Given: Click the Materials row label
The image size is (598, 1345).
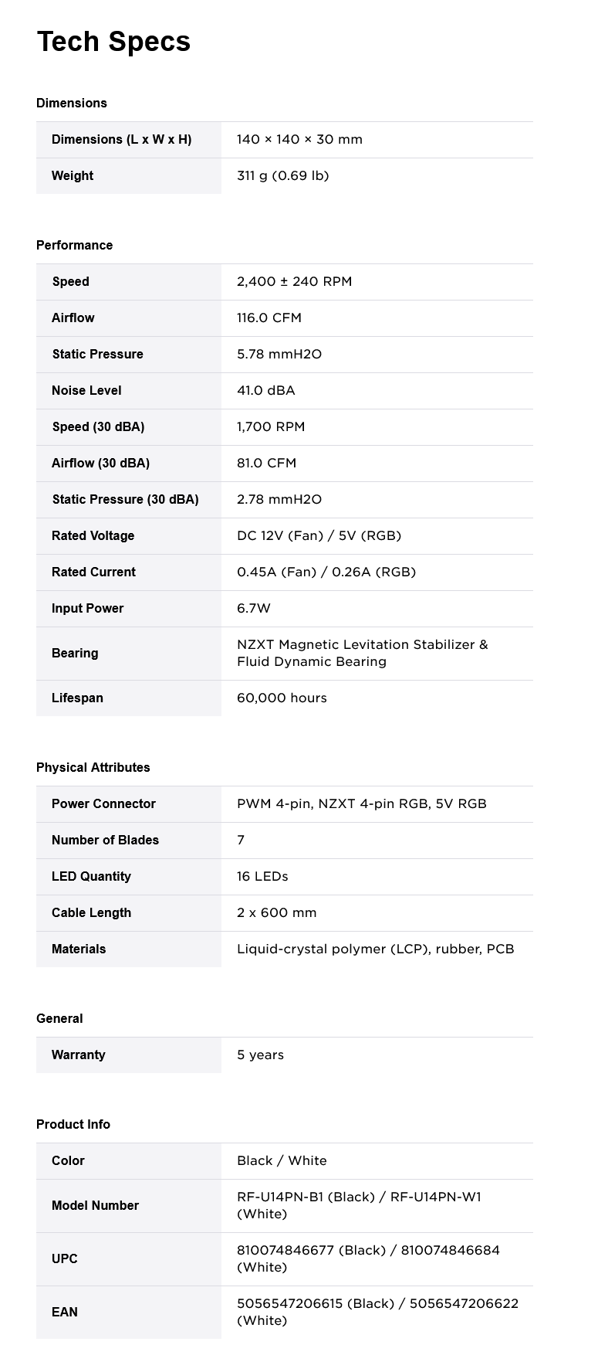Looking at the screenshot, I should click(79, 949).
